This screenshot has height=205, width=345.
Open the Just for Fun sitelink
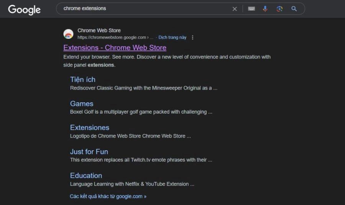pyautogui.click(x=89, y=152)
